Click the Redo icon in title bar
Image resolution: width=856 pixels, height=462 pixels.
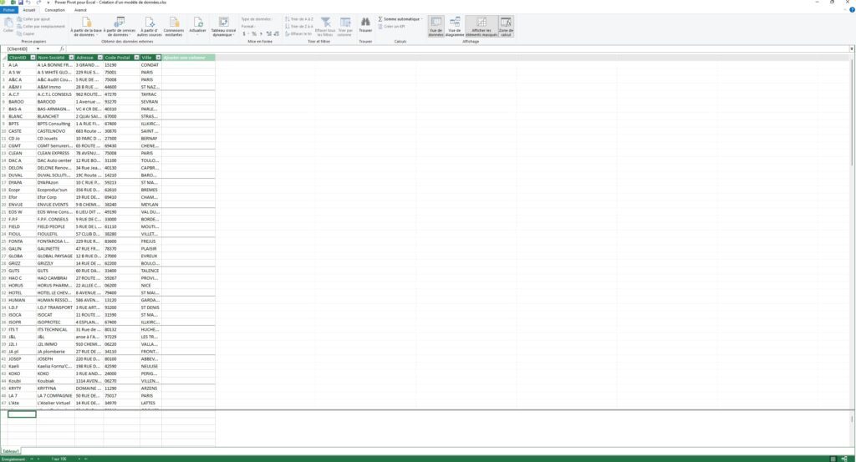click(38, 3)
